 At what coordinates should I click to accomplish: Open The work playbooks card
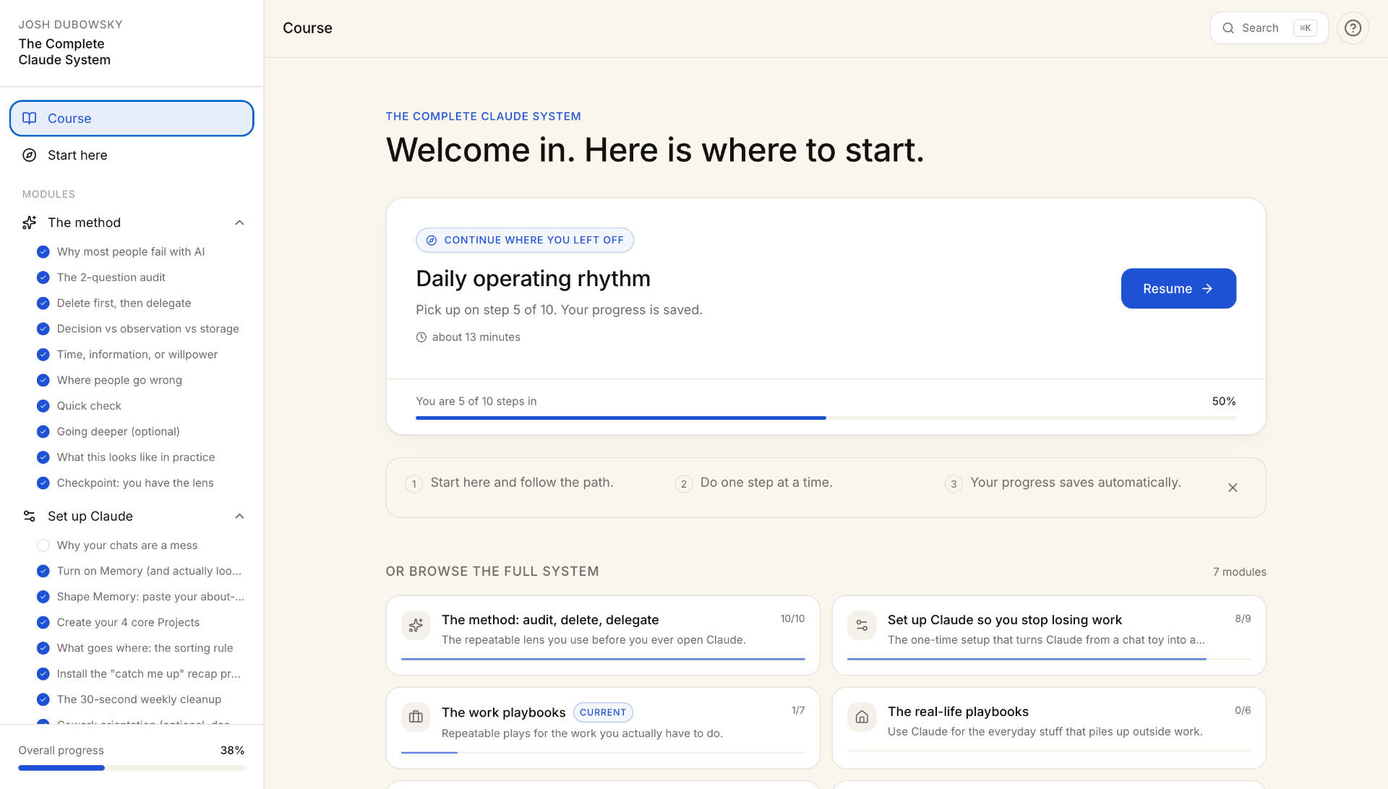(603, 728)
